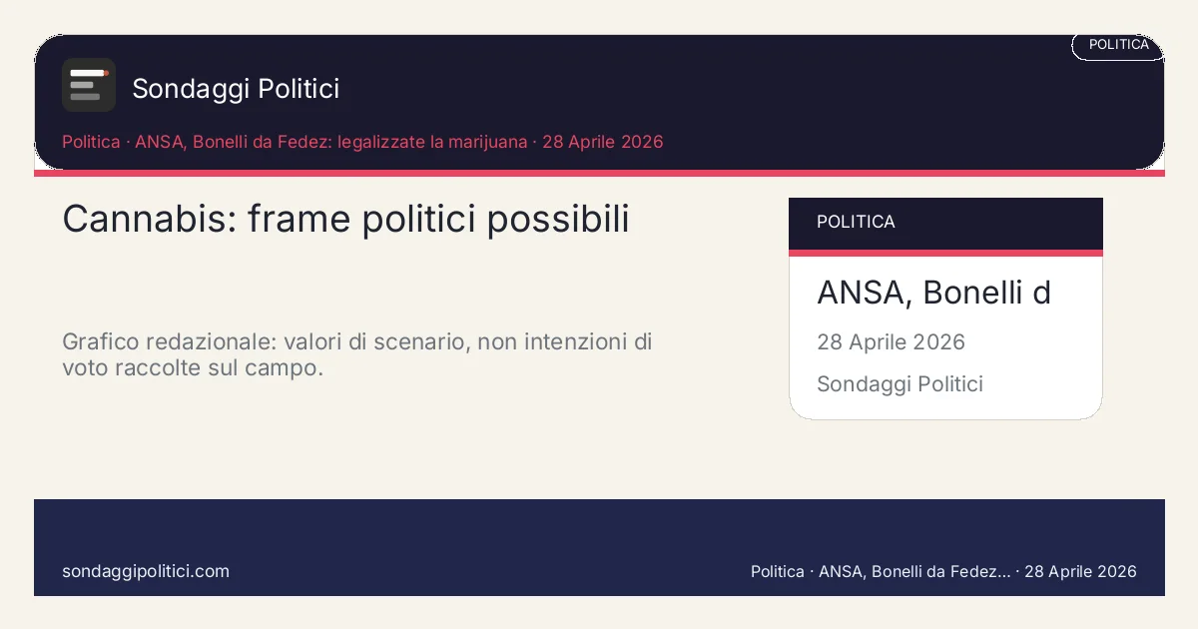Image resolution: width=1198 pixels, height=629 pixels.
Task: Open the card title "ANSA, Bonelli d"
Action: (933, 293)
